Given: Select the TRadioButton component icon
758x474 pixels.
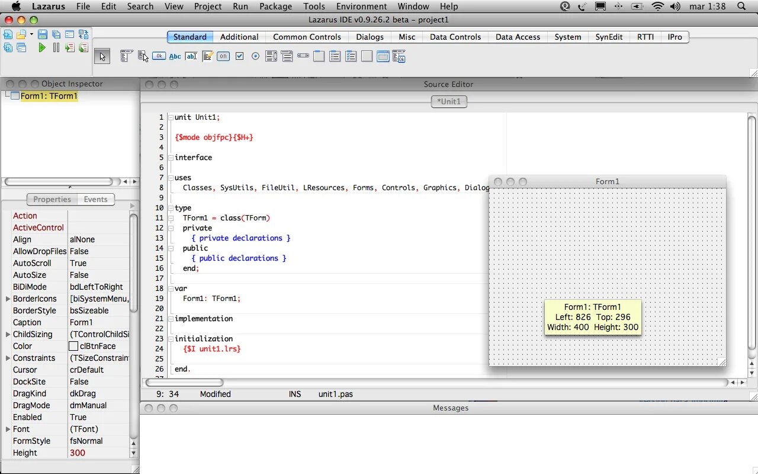Looking at the screenshot, I should (x=255, y=56).
